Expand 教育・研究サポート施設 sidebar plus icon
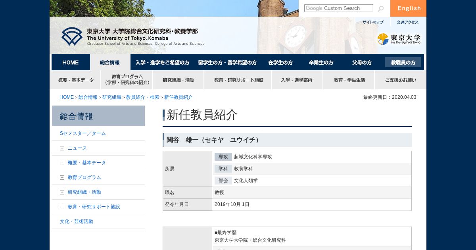Image resolution: width=476 pixels, height=250 pixels. (62, 207)
